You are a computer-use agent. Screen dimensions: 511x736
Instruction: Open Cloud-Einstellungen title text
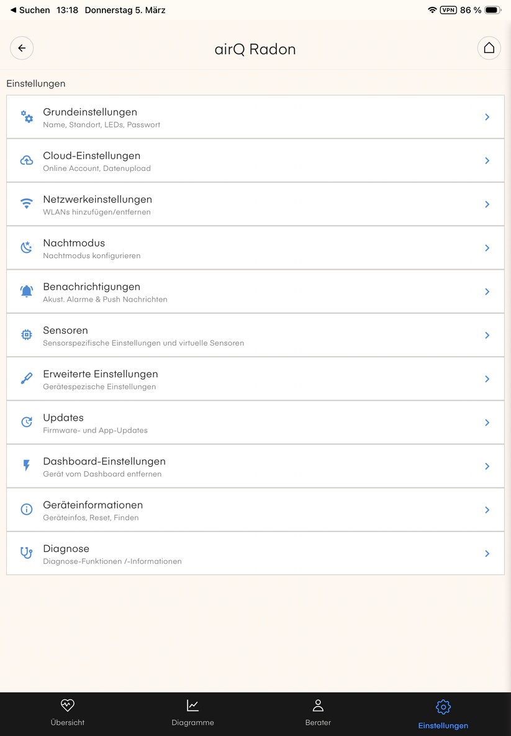click(91, 155)
